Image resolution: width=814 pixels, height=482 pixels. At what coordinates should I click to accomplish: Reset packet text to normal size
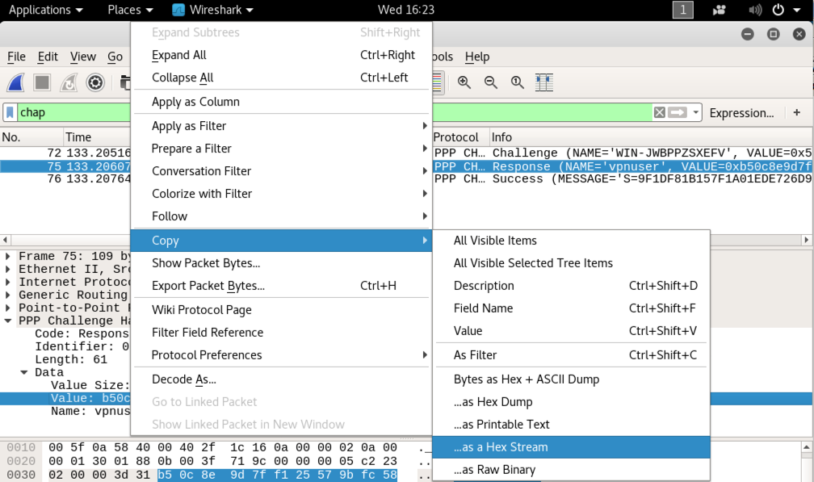point(517,82)
